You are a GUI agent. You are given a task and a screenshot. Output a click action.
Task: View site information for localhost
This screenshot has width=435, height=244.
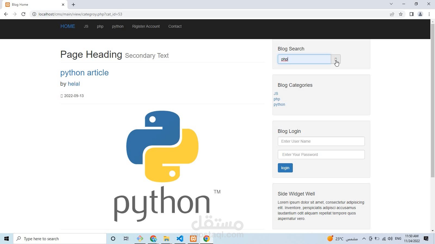coord(34,14)
